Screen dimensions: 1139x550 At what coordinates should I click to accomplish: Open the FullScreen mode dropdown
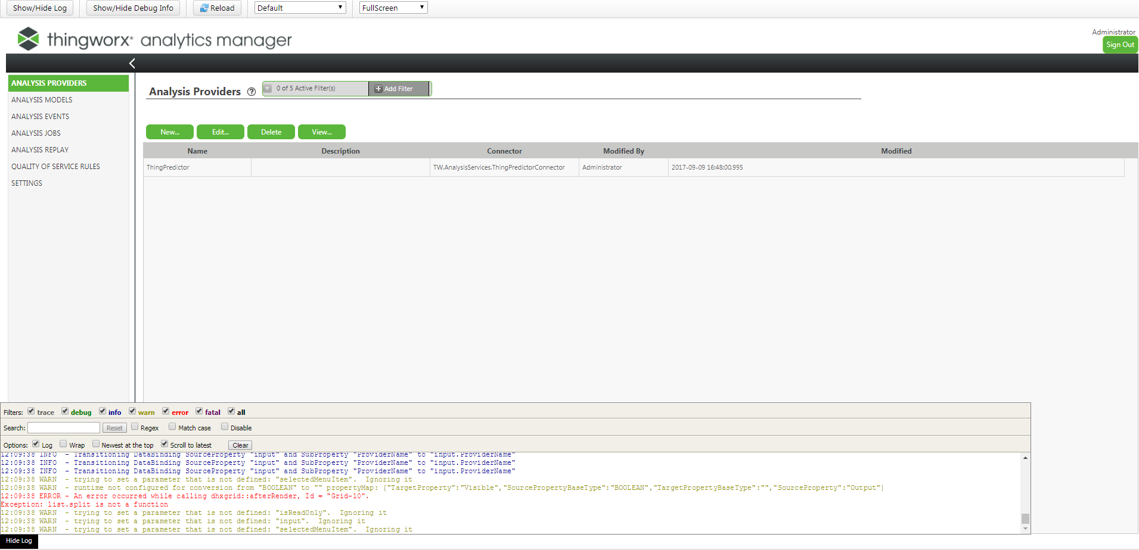coord(393,8)
